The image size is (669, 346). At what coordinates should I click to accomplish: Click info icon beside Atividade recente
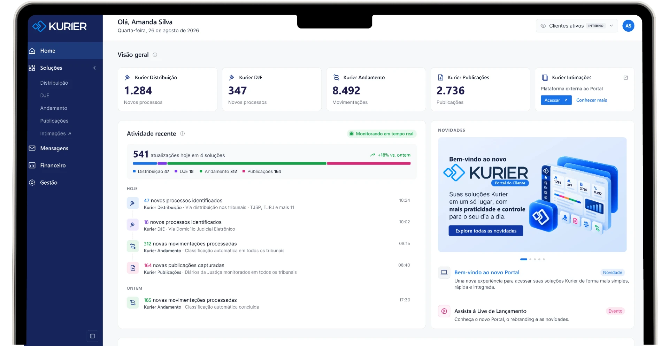(x=182, y=133)
